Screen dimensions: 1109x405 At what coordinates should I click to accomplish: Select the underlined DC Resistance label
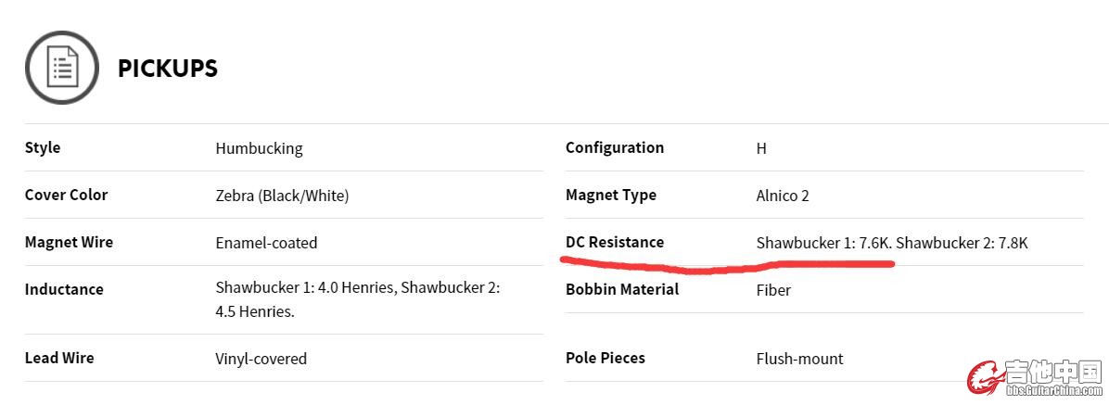(615, 243)
